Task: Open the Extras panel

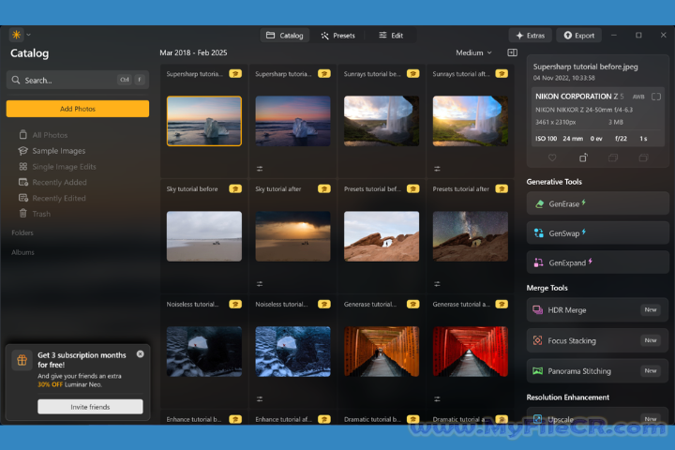Action: (x=531, y=36)
